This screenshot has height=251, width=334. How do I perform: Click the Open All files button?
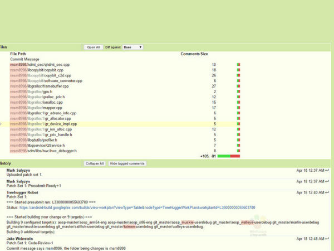pos(94,47)
